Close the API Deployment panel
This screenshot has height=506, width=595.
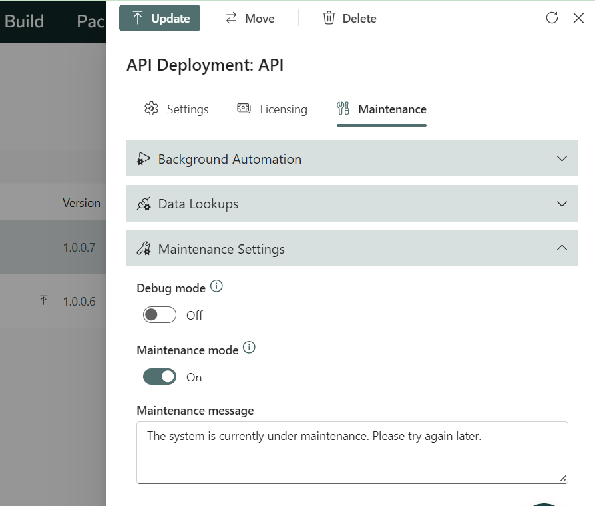click(578, 18)
